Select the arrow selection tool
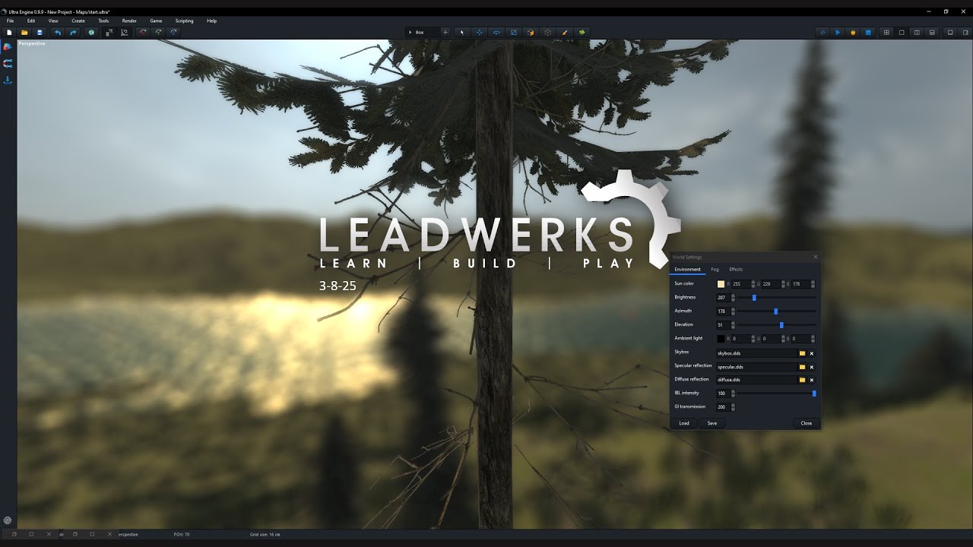This screenshot has height=547, width=973. pos(462,33)
